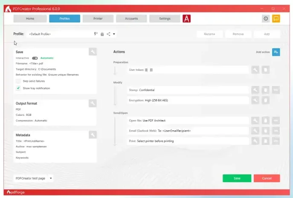Click the Target directory C:\Documents text

36,69
